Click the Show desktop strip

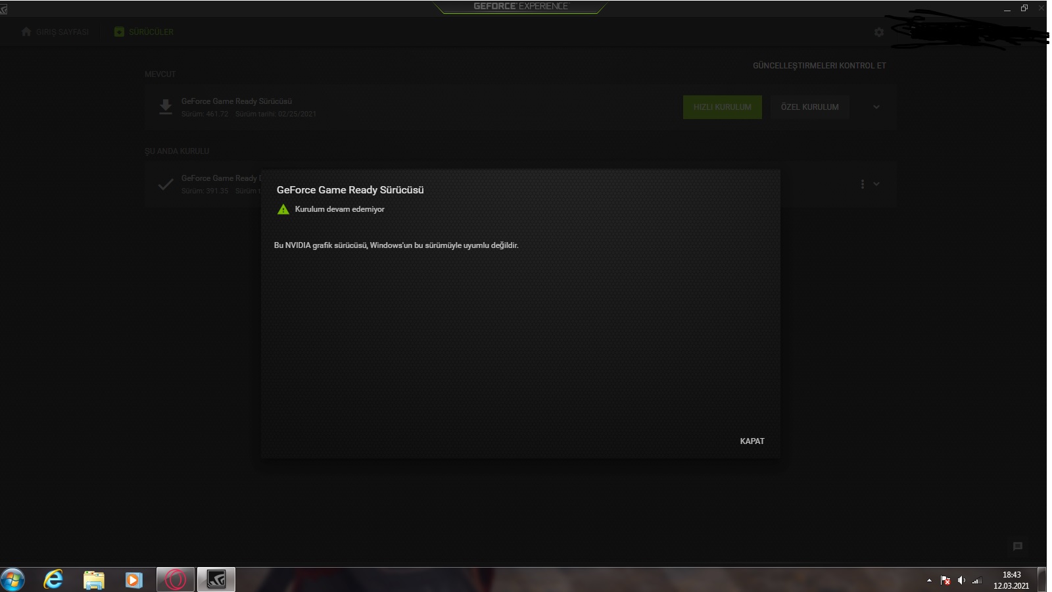point(1042,580)
